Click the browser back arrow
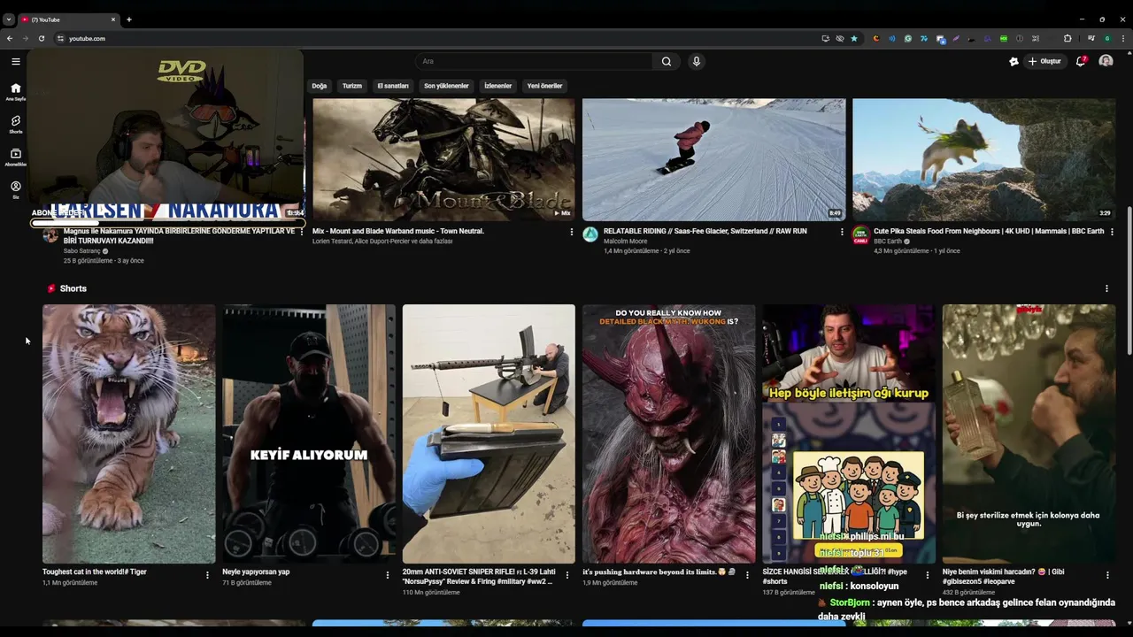The image size is (1133, 637). 10,38
